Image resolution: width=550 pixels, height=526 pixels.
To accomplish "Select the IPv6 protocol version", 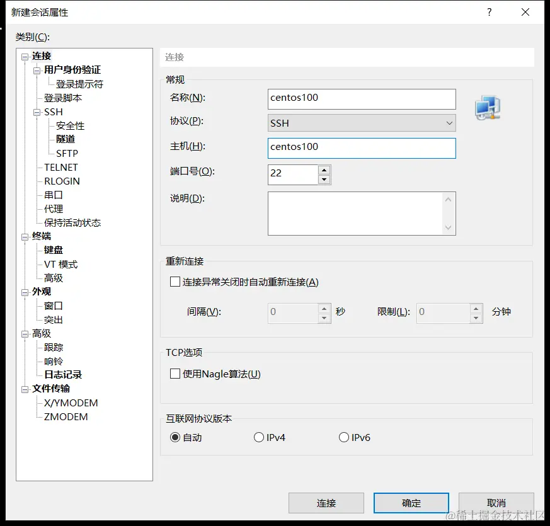I will (344, 437).
